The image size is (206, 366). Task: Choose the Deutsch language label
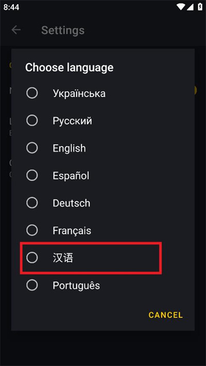tap(72, 203)
